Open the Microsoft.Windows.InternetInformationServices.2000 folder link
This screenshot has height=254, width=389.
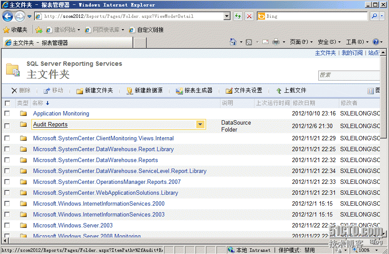click(99, 203)
